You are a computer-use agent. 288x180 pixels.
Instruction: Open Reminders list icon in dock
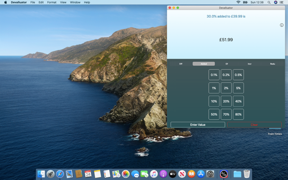pos(107,174)
